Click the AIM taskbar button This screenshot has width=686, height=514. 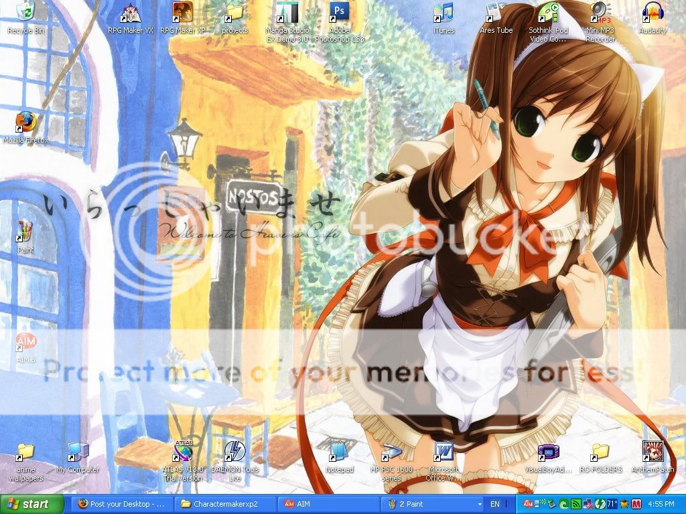328,504
